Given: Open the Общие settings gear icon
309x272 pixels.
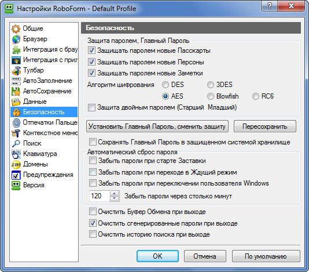Looking at the screenshot, I should [x=16, y=28].
